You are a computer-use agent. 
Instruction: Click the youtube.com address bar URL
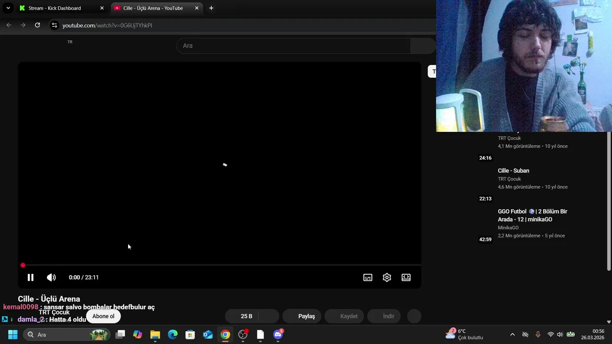pyautogui.click(x=107, y=25)
